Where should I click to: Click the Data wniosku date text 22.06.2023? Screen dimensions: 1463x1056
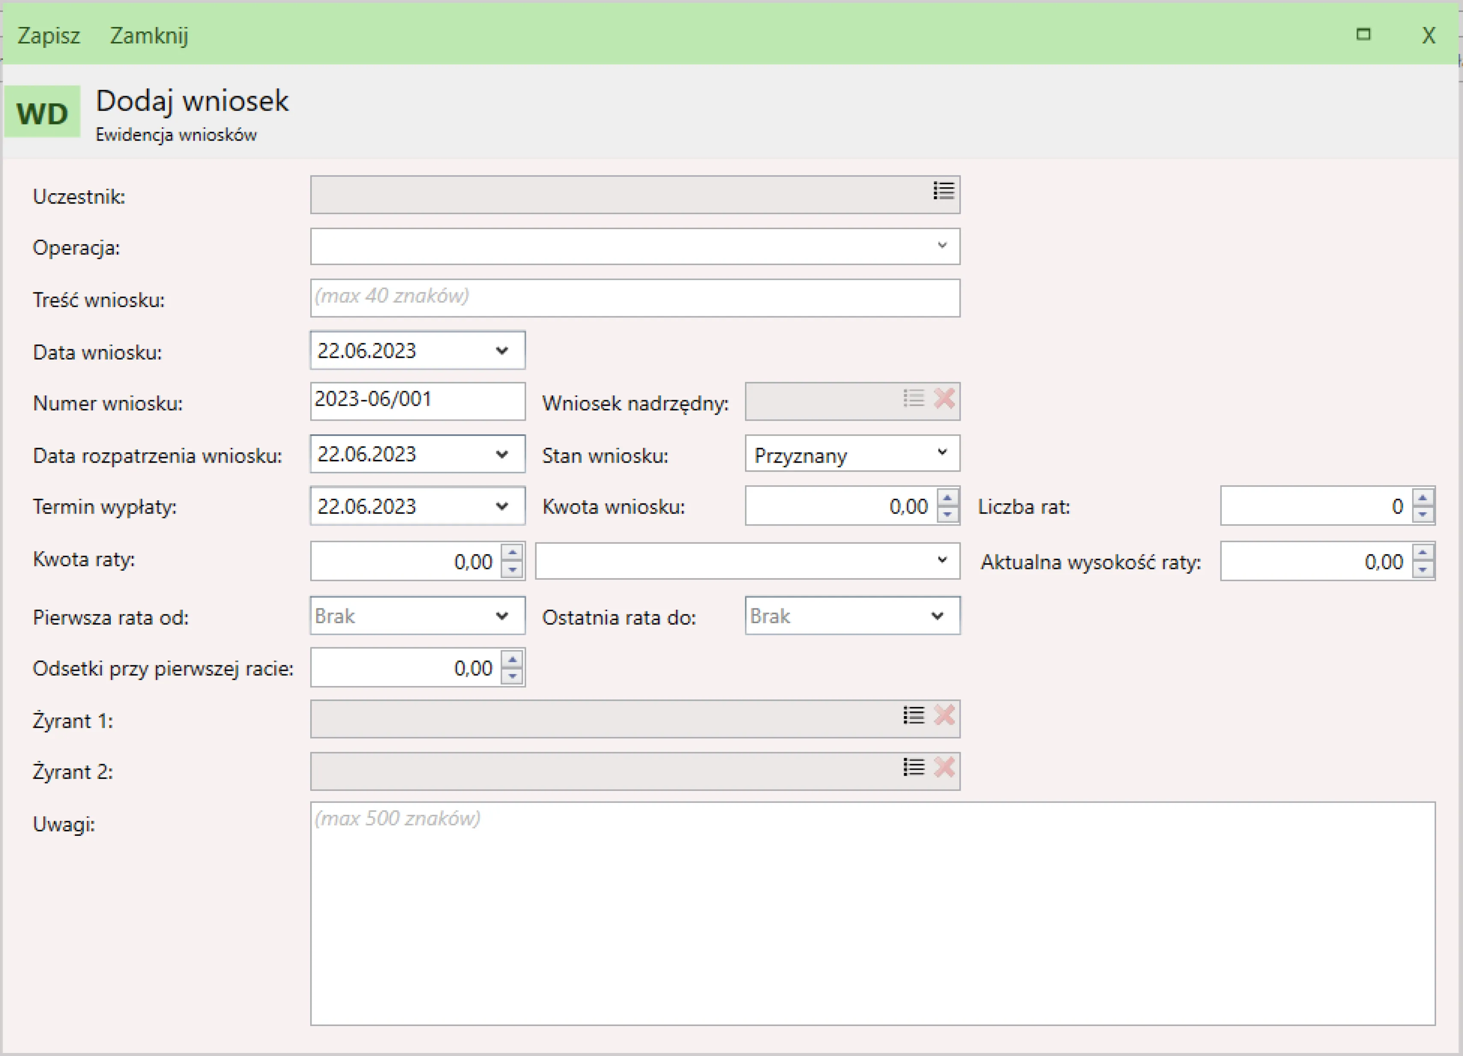coord(367,351)
